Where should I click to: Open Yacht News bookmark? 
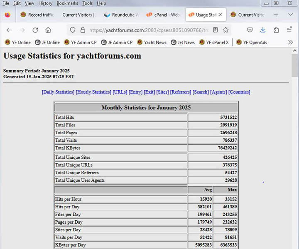152,42
